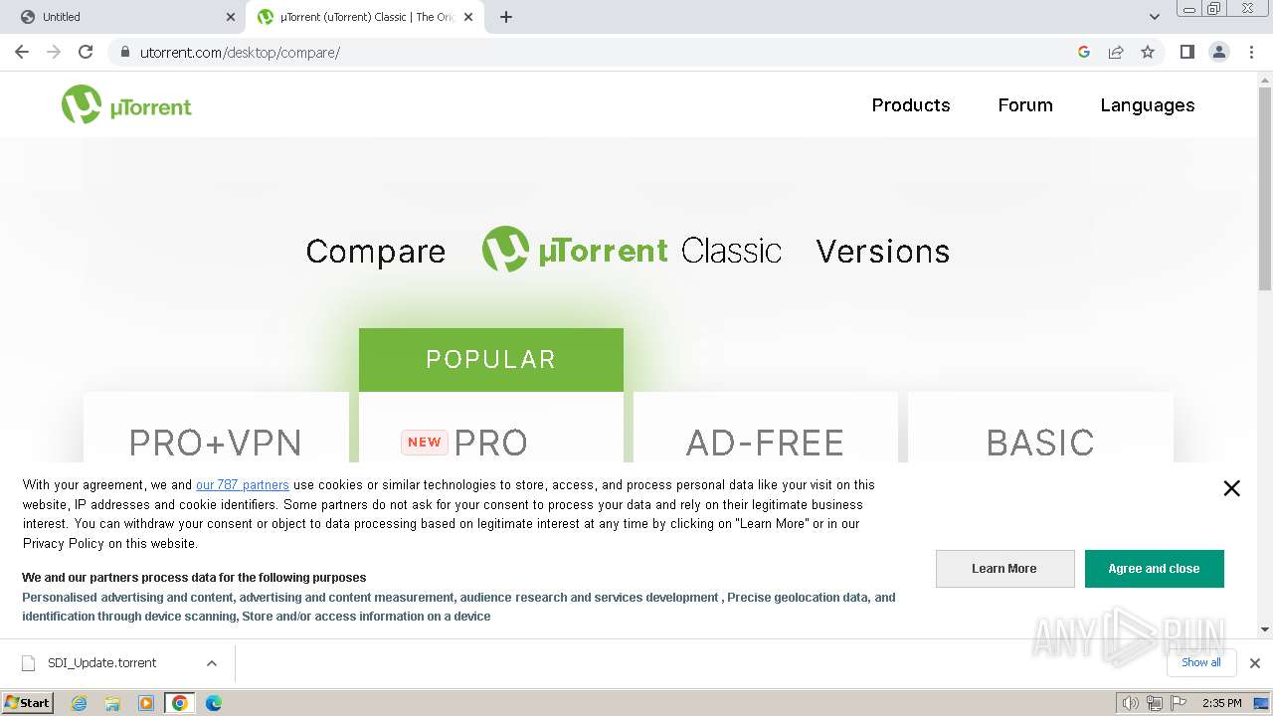Click the NEW badge next to PRO

click(x=425, y=443)
